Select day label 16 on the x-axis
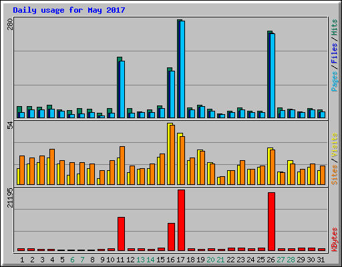Image resolution: width=342 pixels, height=267 pixels. pyautogui.click(x=170, y=260)
